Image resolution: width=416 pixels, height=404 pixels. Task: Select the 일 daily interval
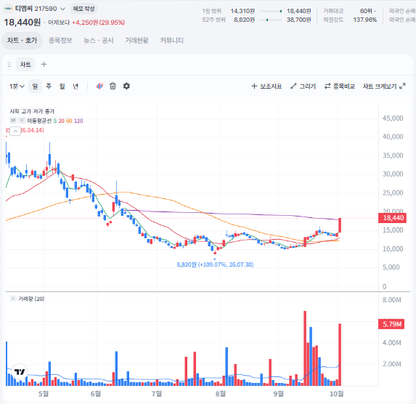35,86
